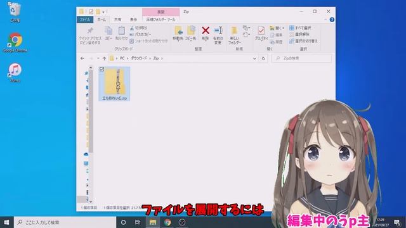Open the Easy access dropdown in ribbon
Image resolution: width=406 pixels, height=228 pixels.
pyautogui.click(x=246, y=34)
